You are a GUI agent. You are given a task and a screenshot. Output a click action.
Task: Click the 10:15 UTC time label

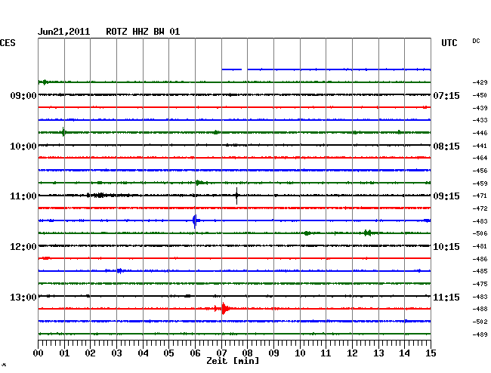(x=446, y=247)
